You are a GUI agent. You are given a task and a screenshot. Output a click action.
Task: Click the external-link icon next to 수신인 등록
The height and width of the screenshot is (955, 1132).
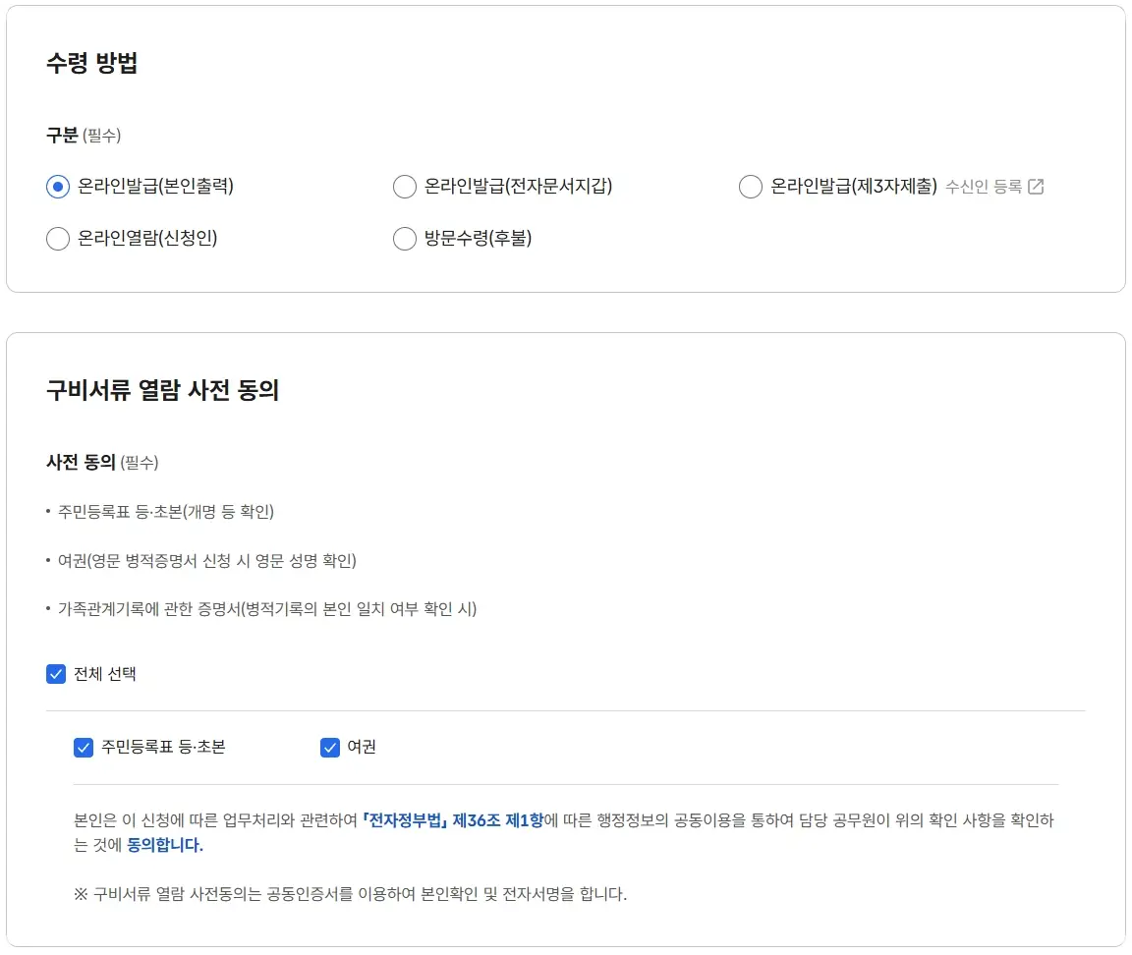click(1035, 187)
